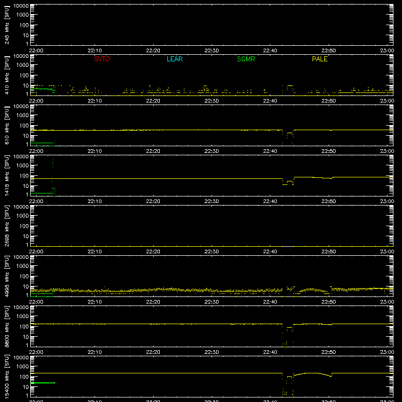Select the 245 MHz [SFU] axis title
Screen dimensions: 402x402
pos(7,25)
